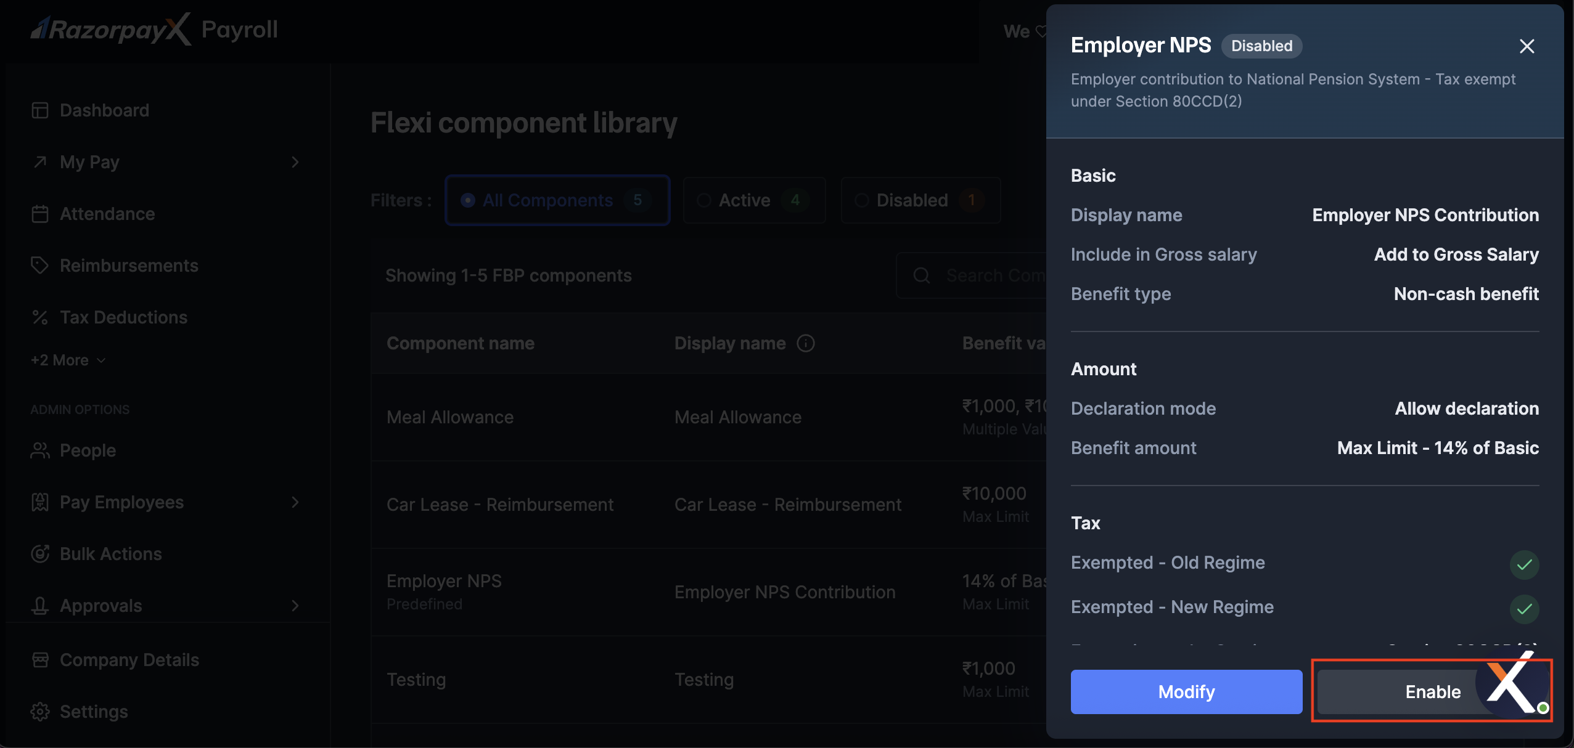The width and height of the screenshot is (1574, 748).
Task: Select the All Components filter
Action: [x=557, y=200]
